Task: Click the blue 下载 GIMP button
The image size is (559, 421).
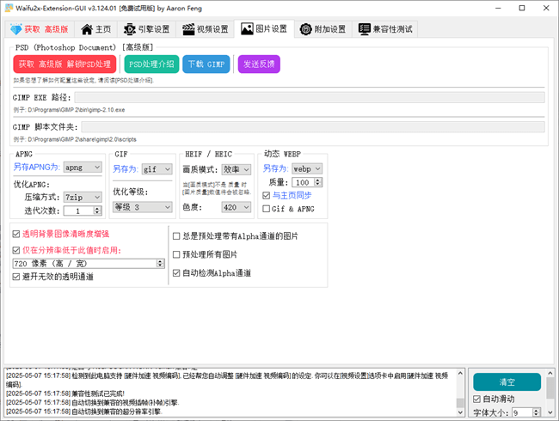Action: (206, 64)
